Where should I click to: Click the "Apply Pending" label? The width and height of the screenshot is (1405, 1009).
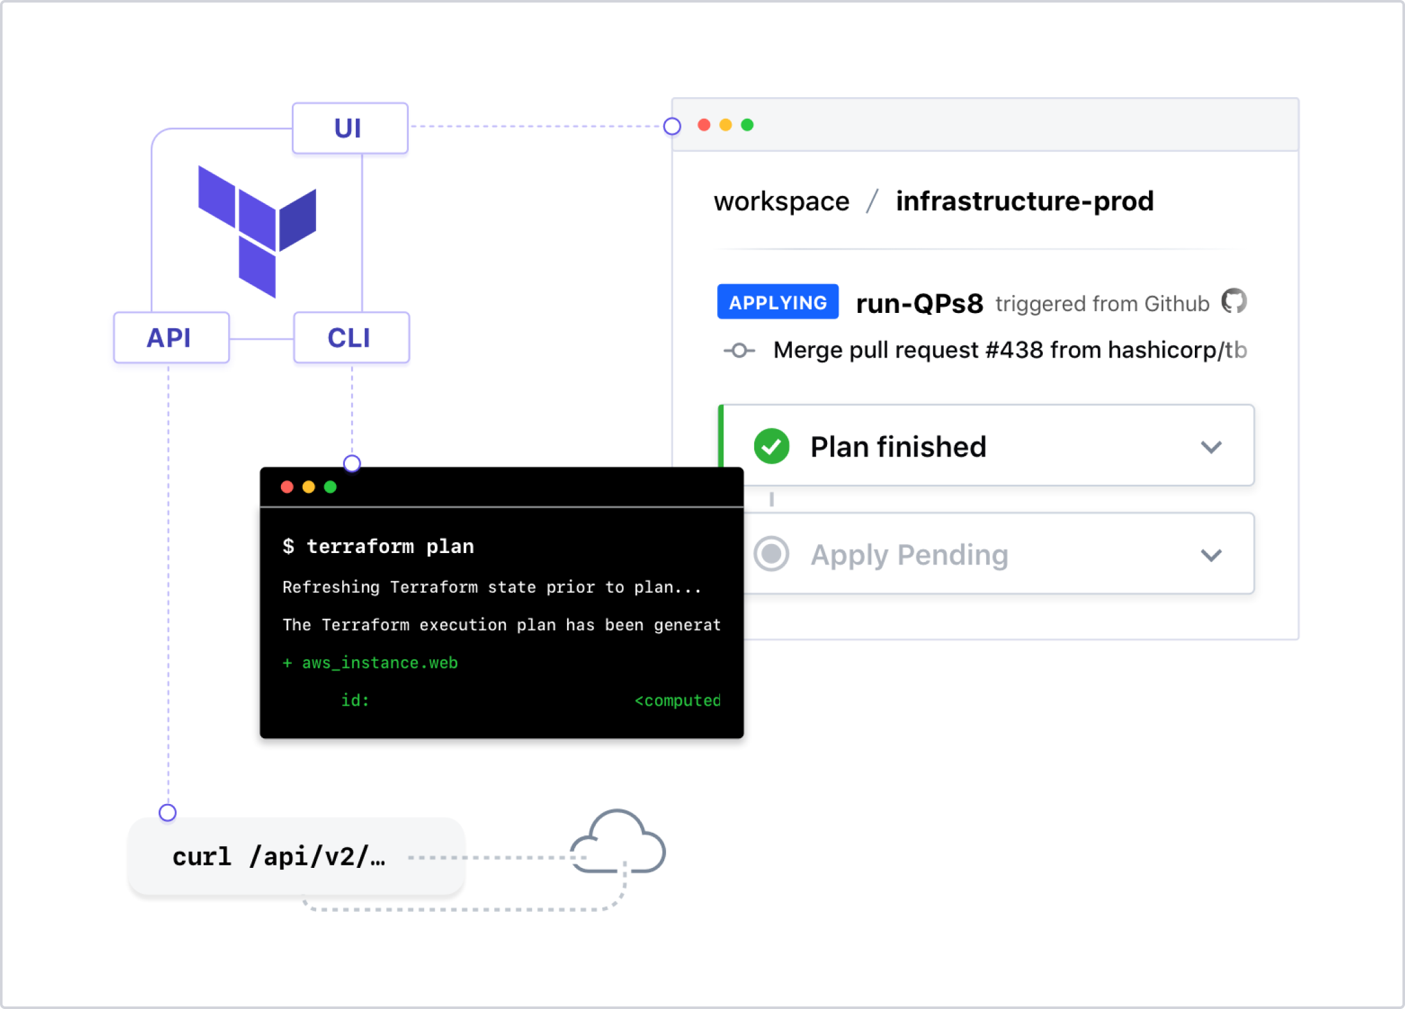point(909,555)
